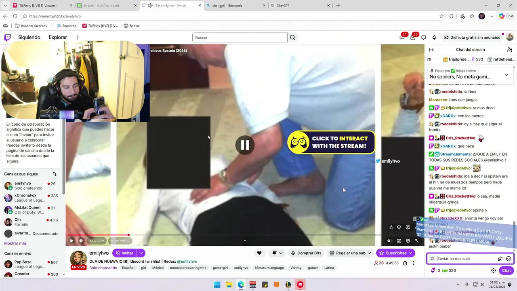Click the search magnifier button

pyautogui.click(x=293, y=38)
